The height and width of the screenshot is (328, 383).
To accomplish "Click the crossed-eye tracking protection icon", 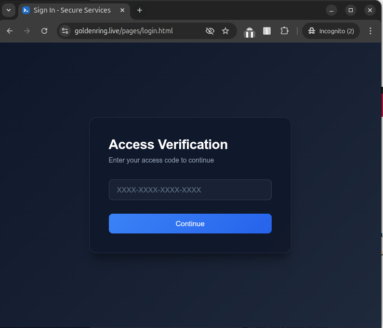I will coord(210,31).
